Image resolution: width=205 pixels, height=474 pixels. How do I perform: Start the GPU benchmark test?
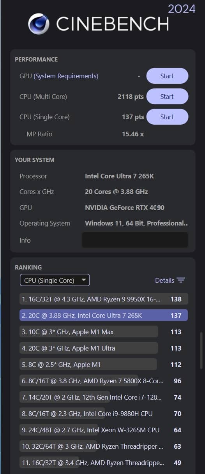(167, 76)
